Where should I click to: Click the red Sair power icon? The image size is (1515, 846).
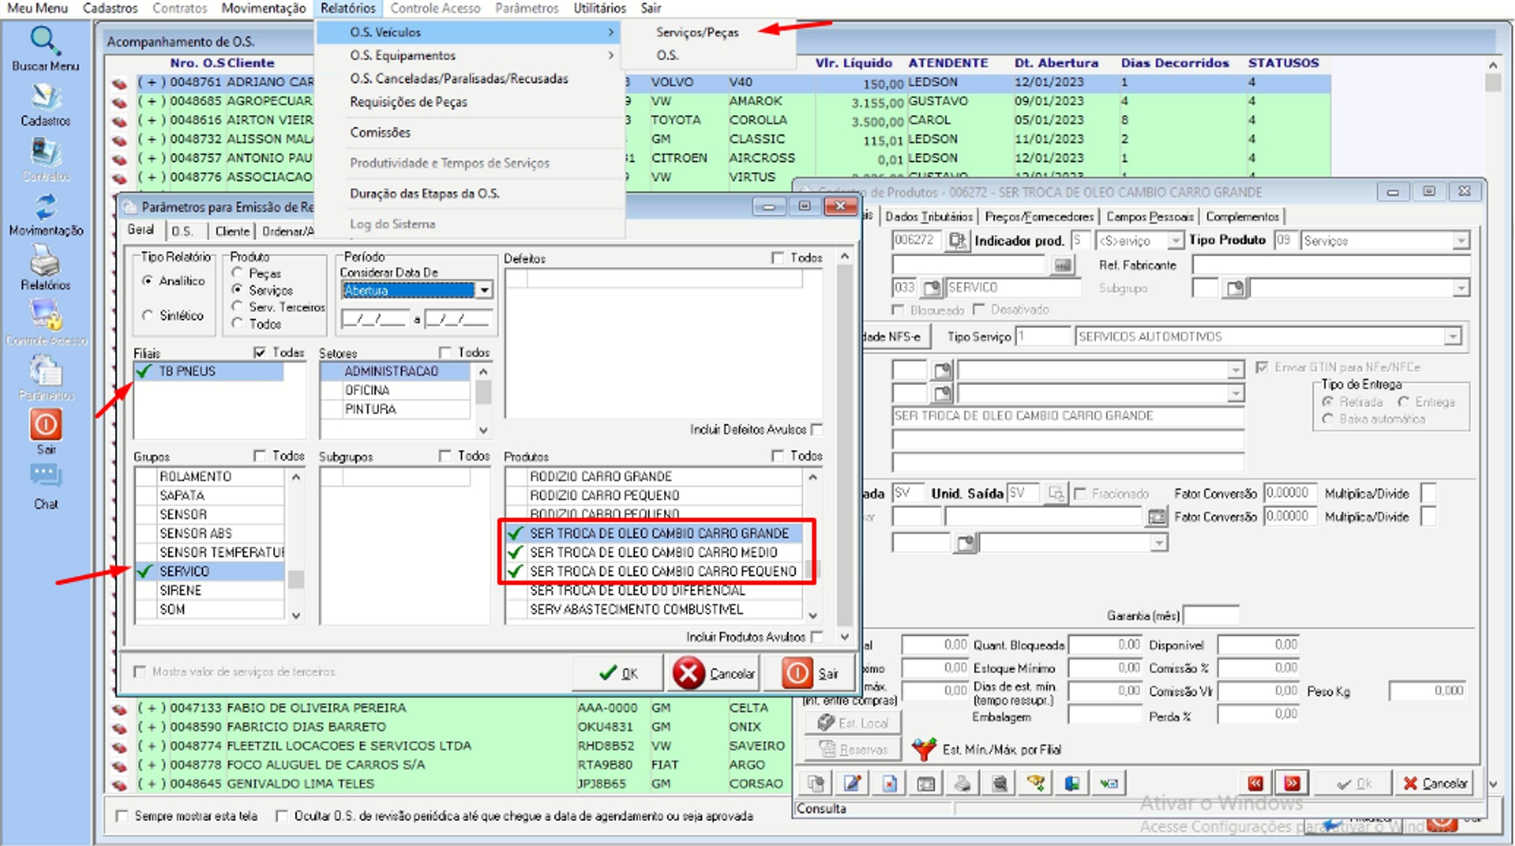[45, 425]
